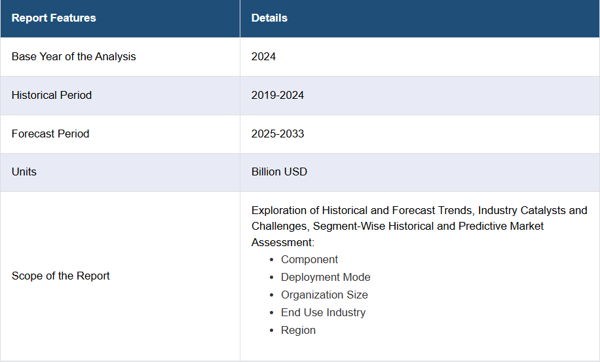Select the Forecast Period row label

point(50,134)
